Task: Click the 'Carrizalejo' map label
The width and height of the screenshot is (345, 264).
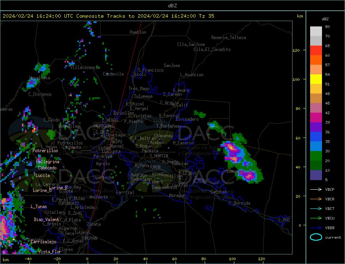Action: tap(44, 242)
